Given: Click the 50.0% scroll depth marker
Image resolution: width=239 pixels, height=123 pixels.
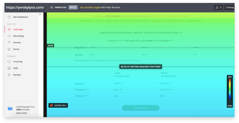Looking at the screenshot, I should point(50,46).
